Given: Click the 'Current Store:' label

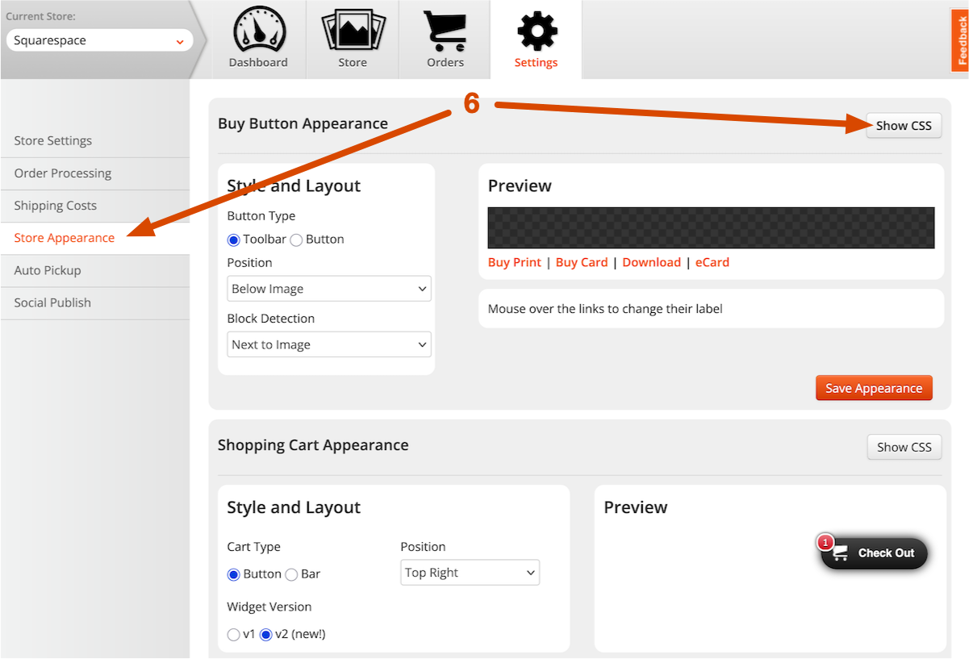Looking at the screenshot, I should (x=40, y=16).
